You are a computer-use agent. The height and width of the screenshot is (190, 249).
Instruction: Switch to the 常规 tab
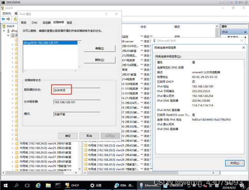point(24,23)
